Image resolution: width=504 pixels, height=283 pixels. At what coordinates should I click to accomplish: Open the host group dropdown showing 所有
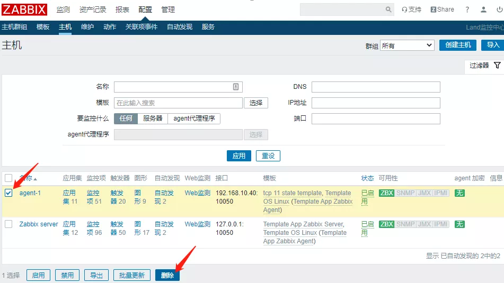[x=407, y=45]
